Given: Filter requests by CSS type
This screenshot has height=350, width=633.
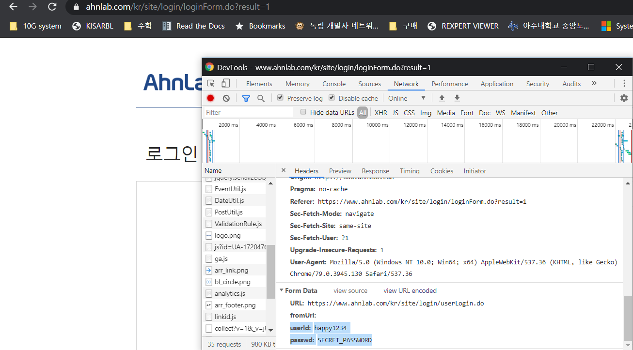Looking at the screenshot, I should (410, 113).
